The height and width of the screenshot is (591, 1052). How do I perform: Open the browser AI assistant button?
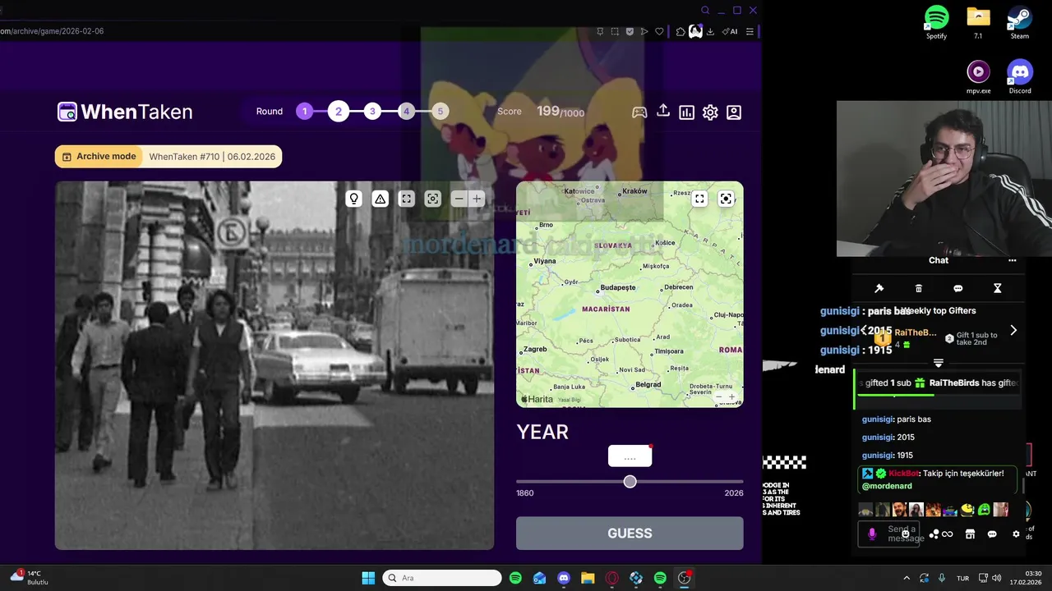pyautogui.click(x=729, y=31)
